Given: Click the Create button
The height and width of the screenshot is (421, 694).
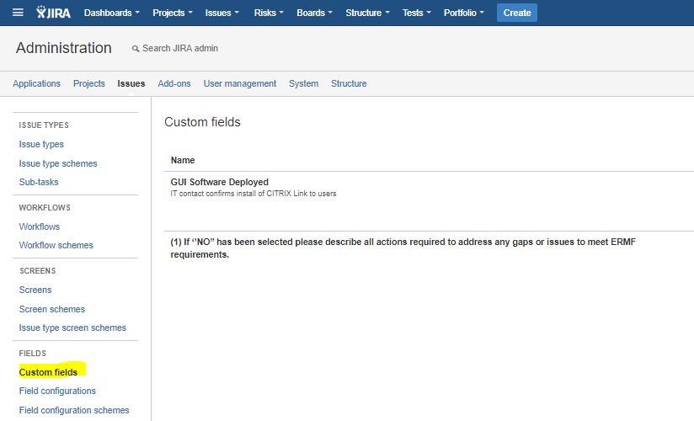Looking at the screenshot, I should pyautogui.click(x=517, y=13).
